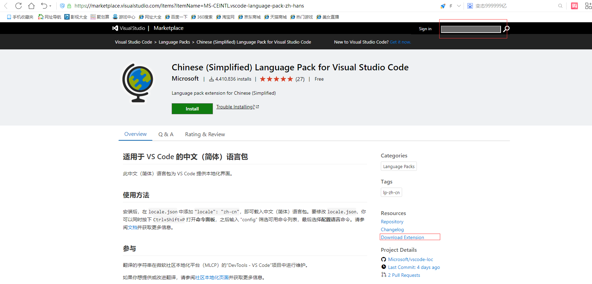The image size is (592, 284).
Task: Open the 文档 documentation link
Action: (x=133, y=227)
